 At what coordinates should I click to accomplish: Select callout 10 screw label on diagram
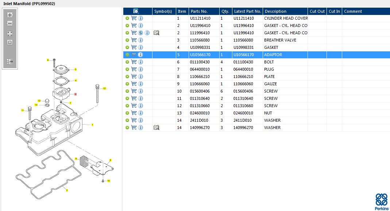108,181
